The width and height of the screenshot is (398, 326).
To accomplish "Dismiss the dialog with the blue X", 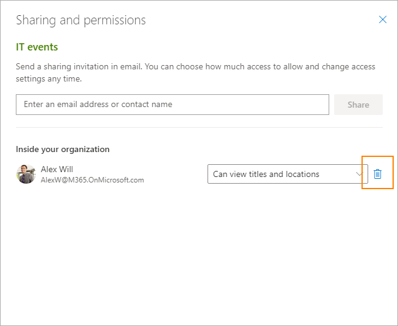I will 383,19.
